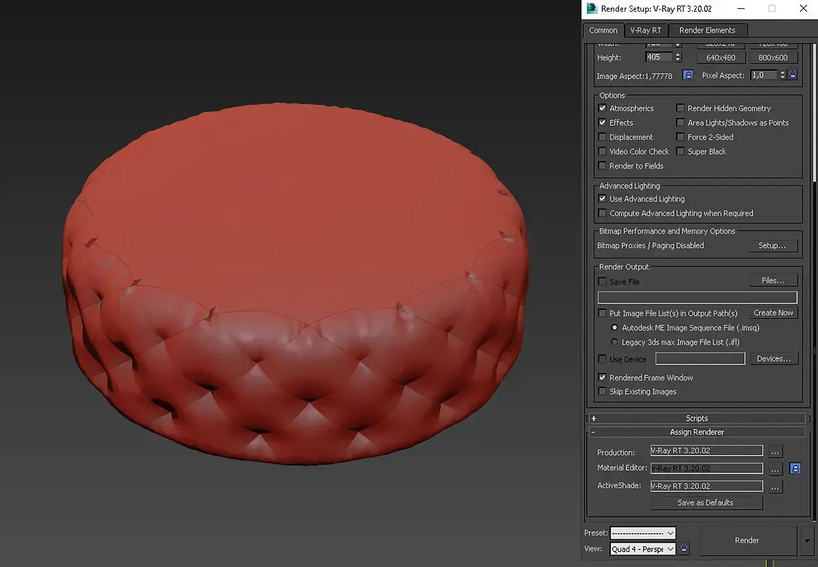
Task: Select Legacy 3ds max Image File List radio
Action: point(614,342)
